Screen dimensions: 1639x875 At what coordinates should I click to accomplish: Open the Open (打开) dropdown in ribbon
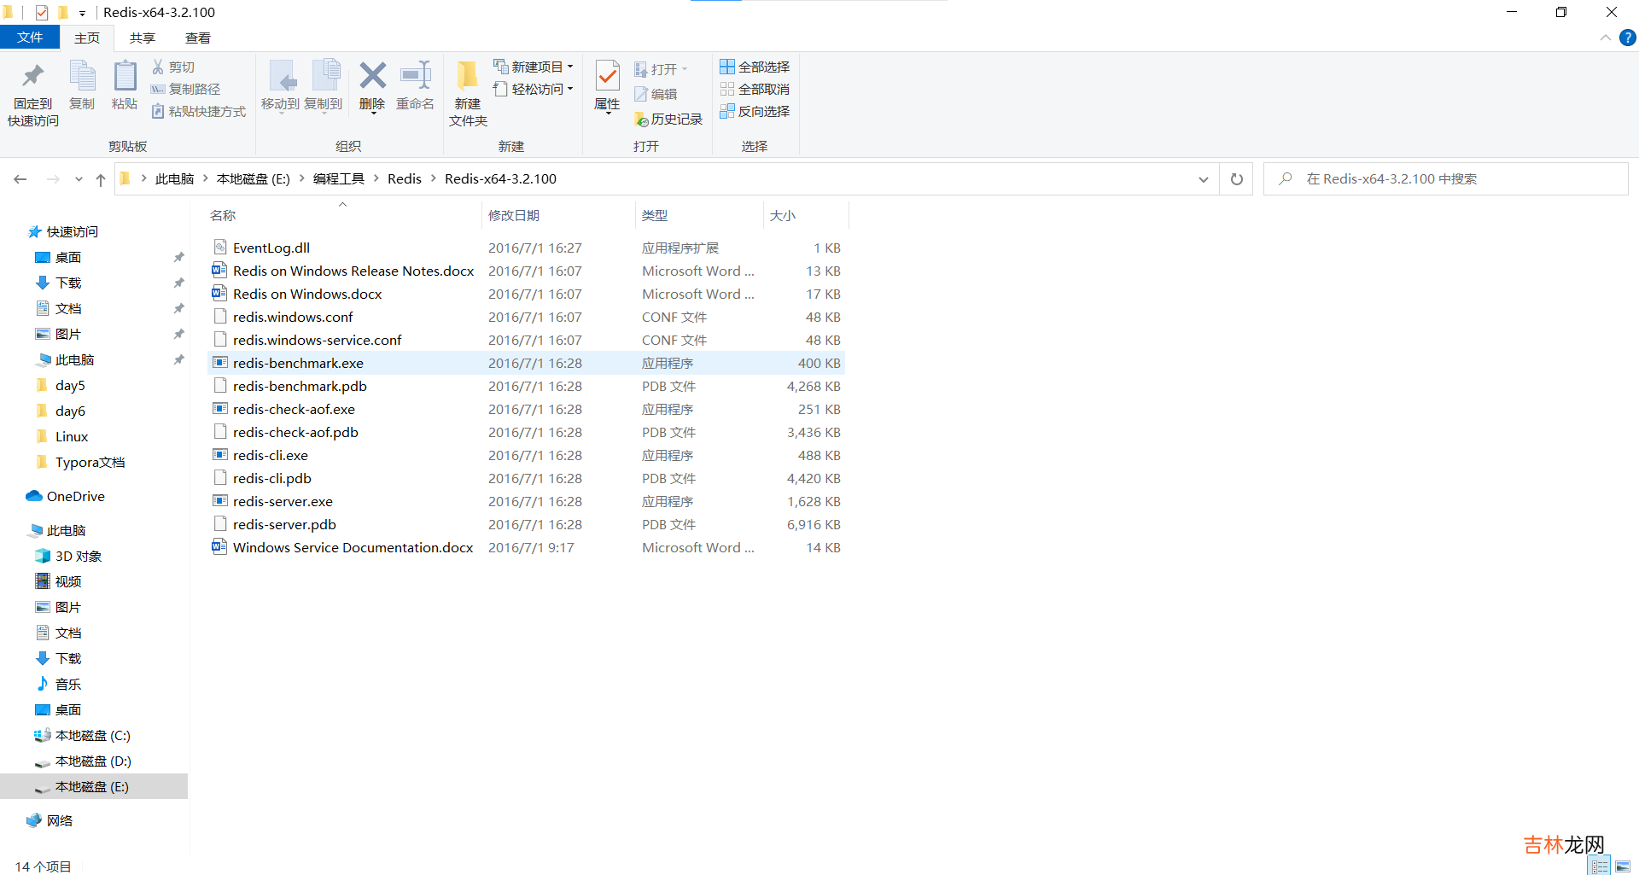(x=662, y=69)
